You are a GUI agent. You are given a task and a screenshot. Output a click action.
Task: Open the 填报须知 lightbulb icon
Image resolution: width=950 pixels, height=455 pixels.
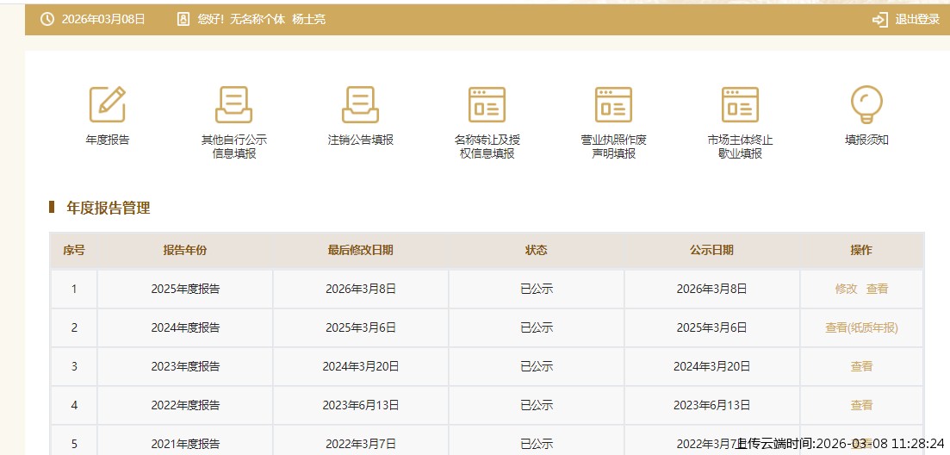point(866,104)
